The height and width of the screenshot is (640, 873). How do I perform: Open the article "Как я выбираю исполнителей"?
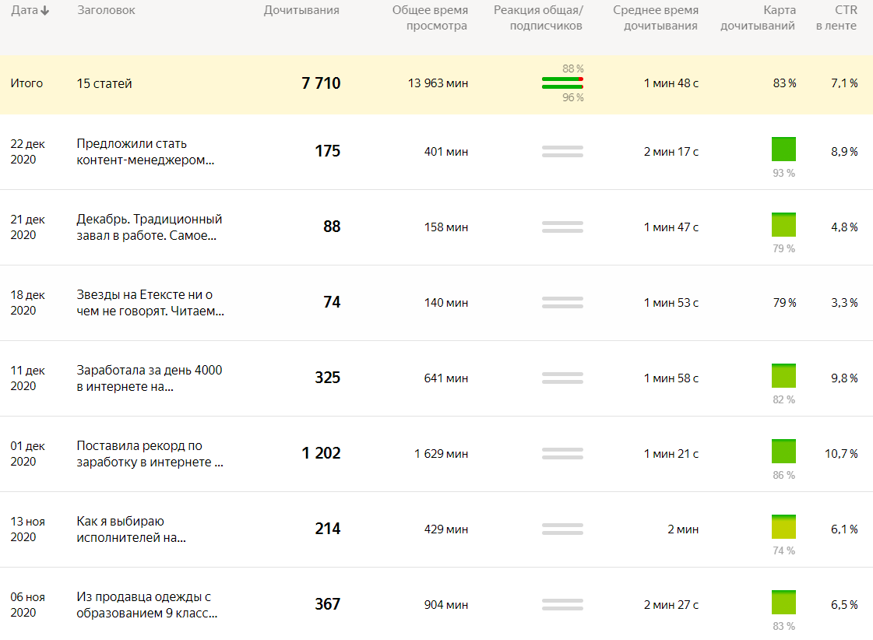131,529
